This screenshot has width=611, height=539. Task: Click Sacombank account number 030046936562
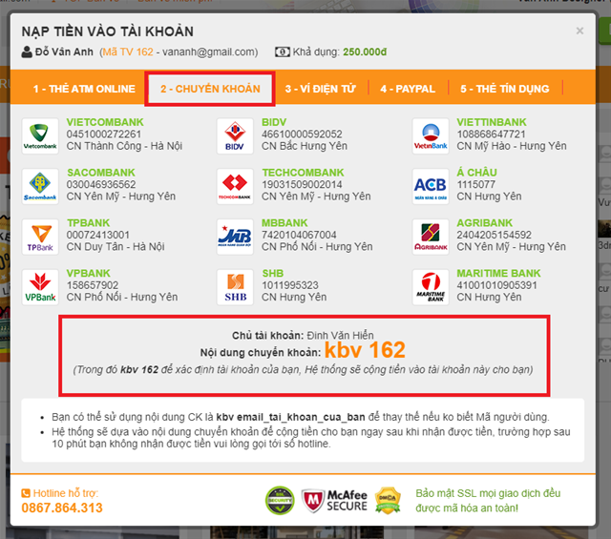pyautogui.click(x=101, y=185)
